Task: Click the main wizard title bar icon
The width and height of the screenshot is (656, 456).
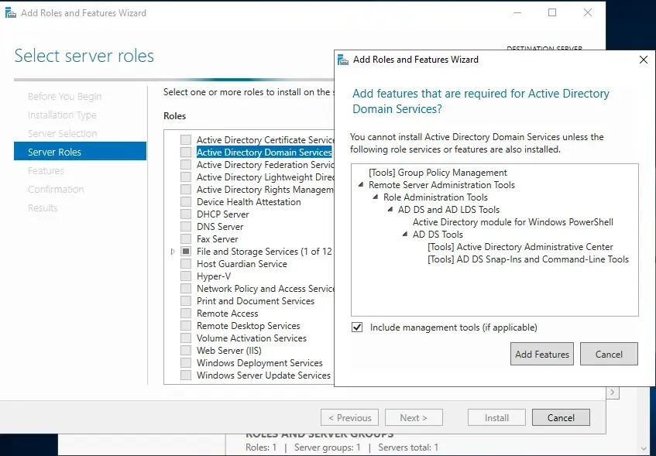Action: click(x=11, y=13)
